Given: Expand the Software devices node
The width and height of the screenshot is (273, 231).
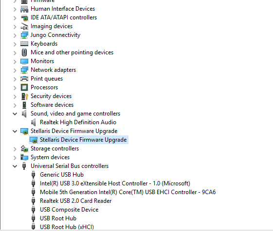Looking at the screenshot, I should (x=15, y=105).
